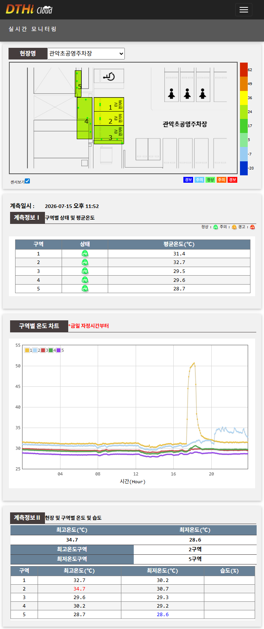The width and height of the screenshot is (264, 629).
Task: Open the hamburger navigation menu
Action: point(244,10)
